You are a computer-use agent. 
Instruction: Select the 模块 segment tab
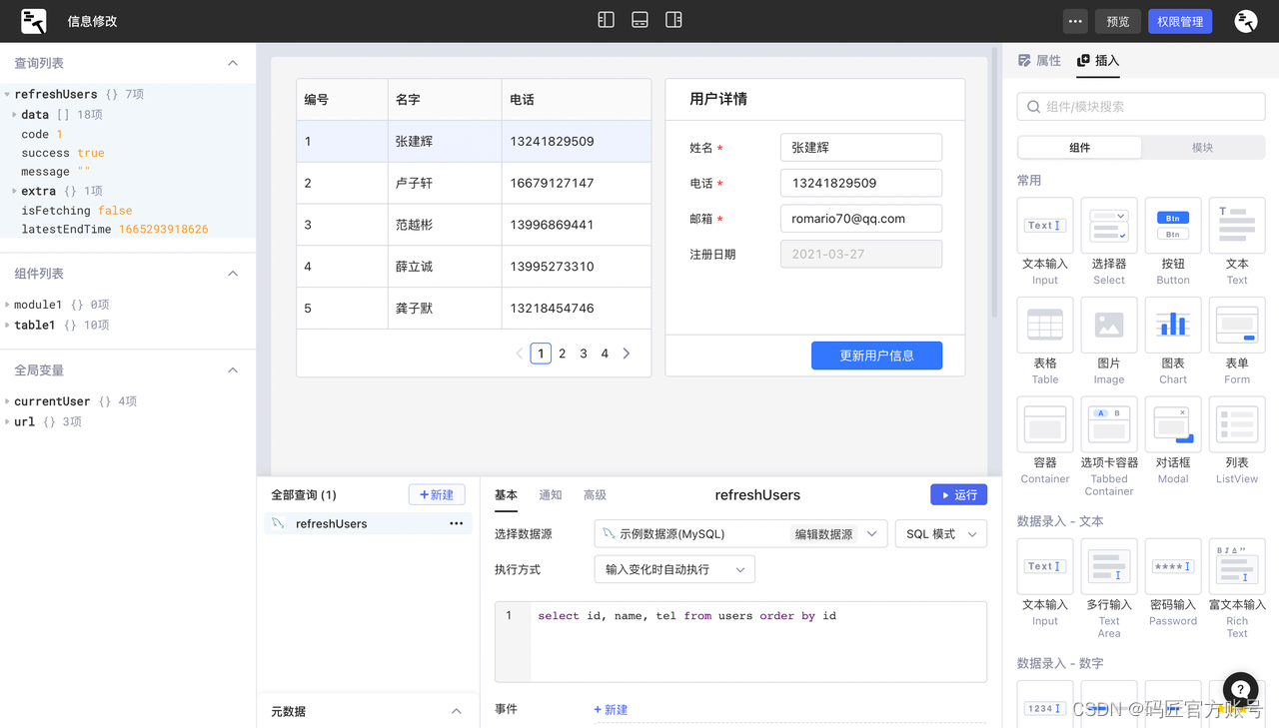(1202, 147)
